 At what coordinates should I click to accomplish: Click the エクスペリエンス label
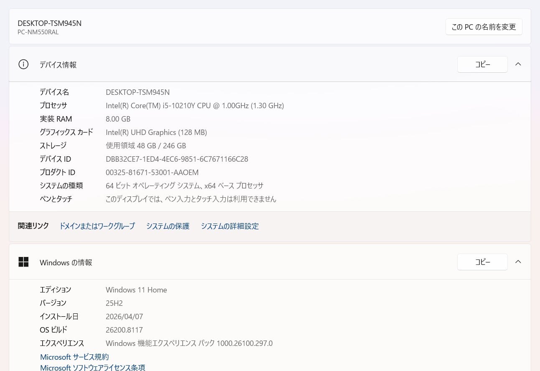(x=62, y=343)
